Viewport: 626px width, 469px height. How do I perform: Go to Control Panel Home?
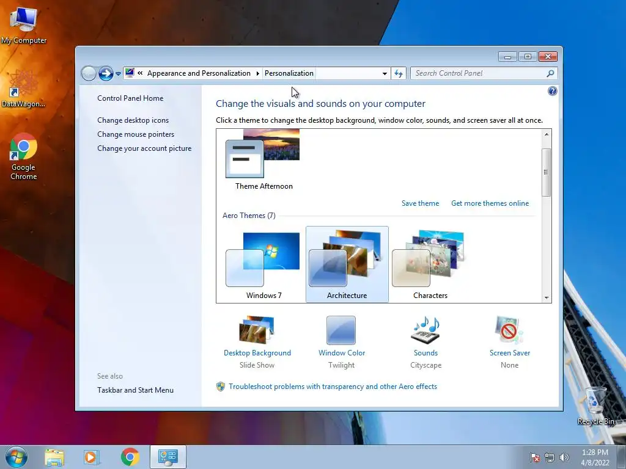130,98
